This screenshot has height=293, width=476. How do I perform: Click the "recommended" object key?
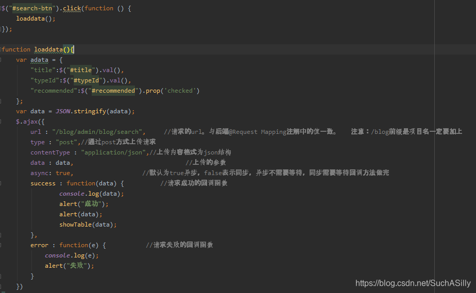coord(54,91)
